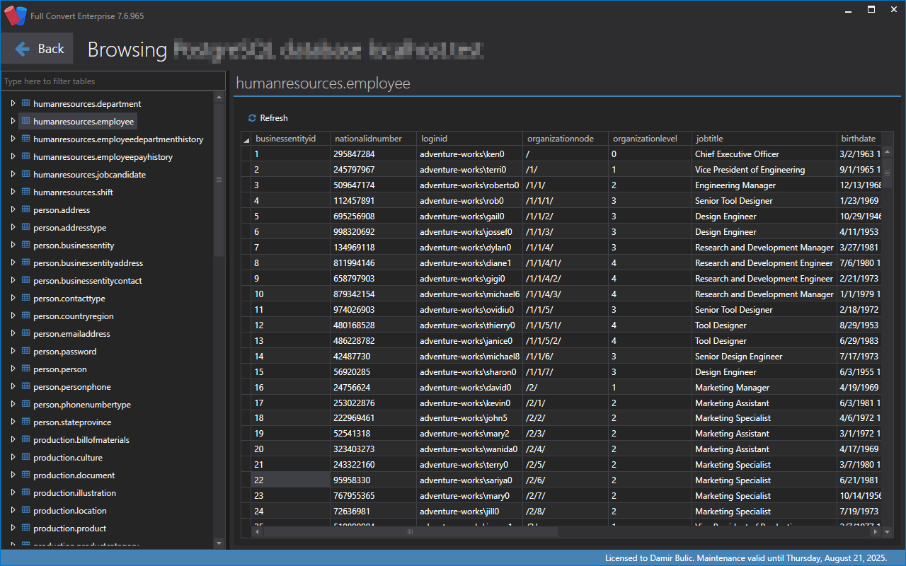Click table icon beside production.culture
This screenshot has height=566, width=906.
tap(25, 457)
